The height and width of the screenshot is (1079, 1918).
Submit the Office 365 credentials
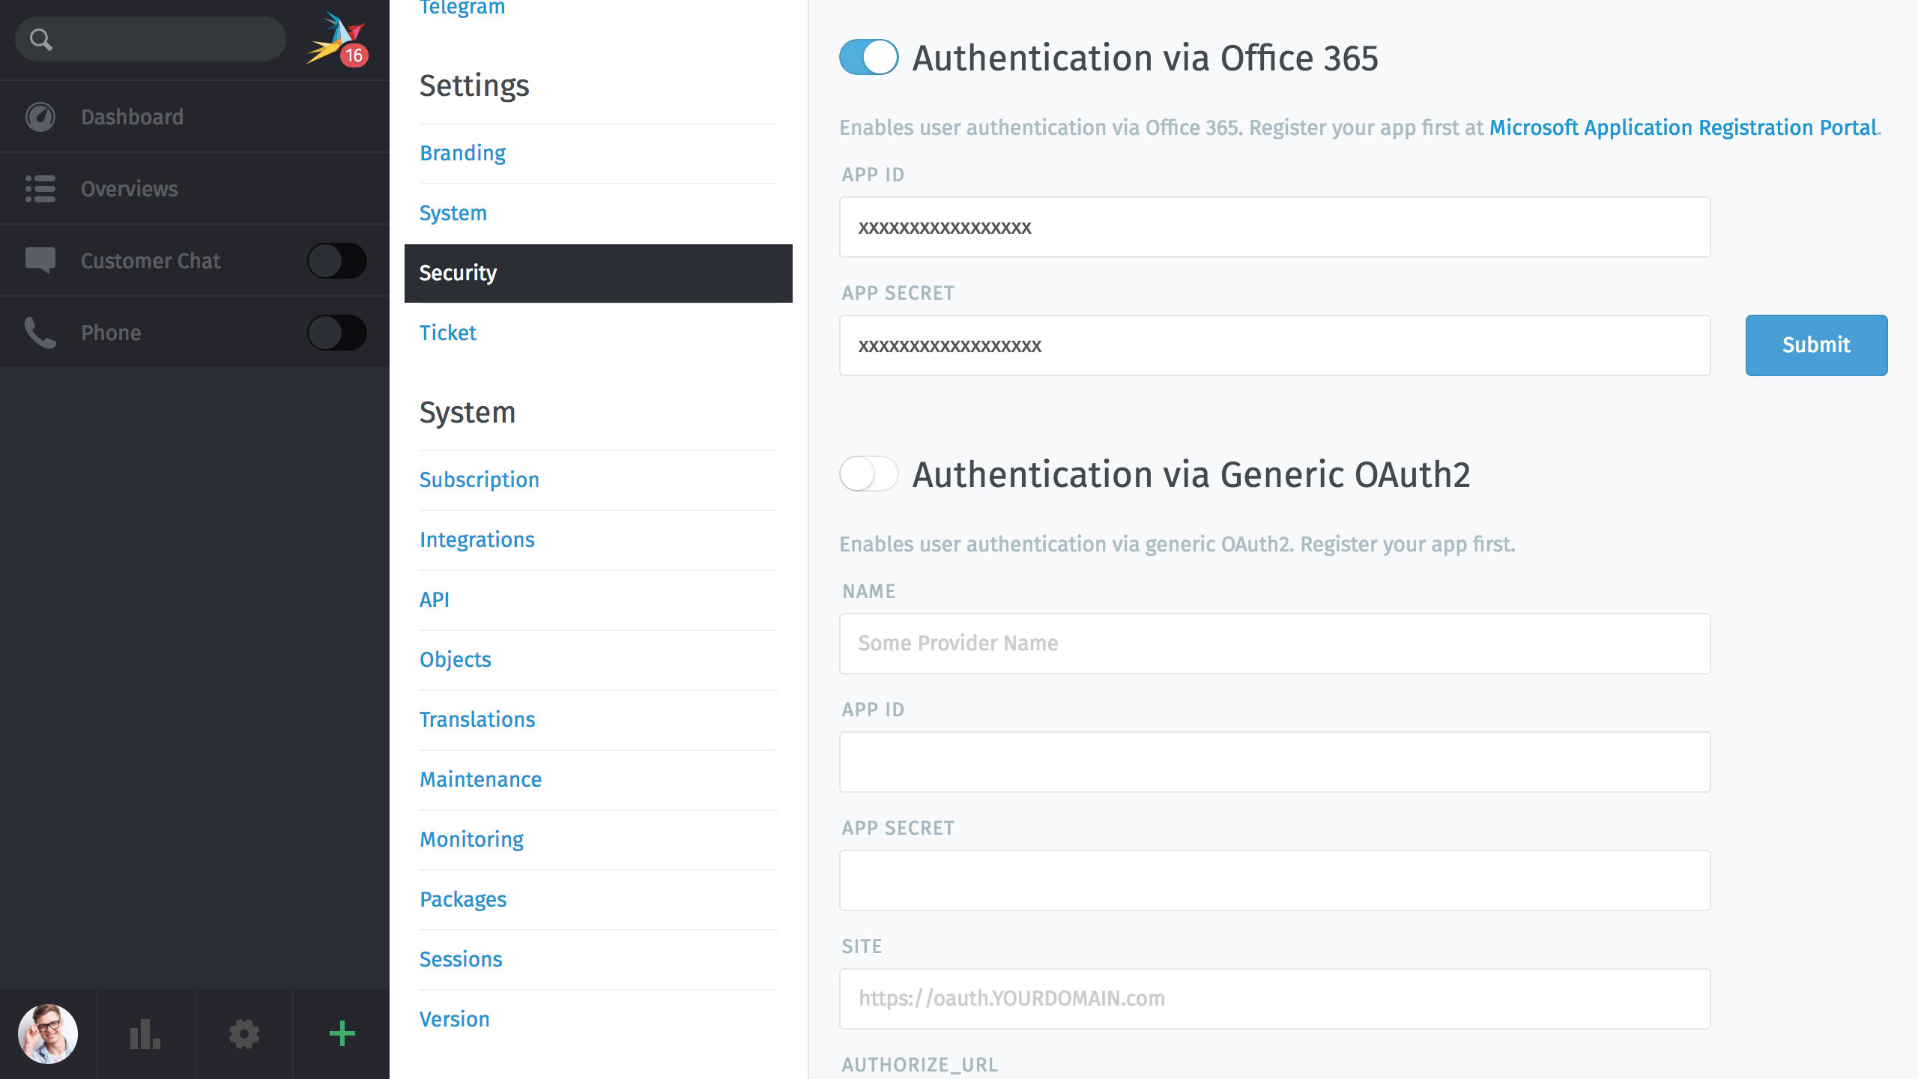pos(1816,345)
